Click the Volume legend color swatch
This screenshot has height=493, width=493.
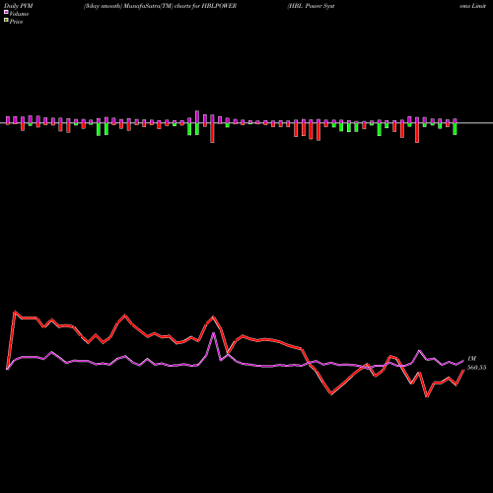[x=6, y=13]
